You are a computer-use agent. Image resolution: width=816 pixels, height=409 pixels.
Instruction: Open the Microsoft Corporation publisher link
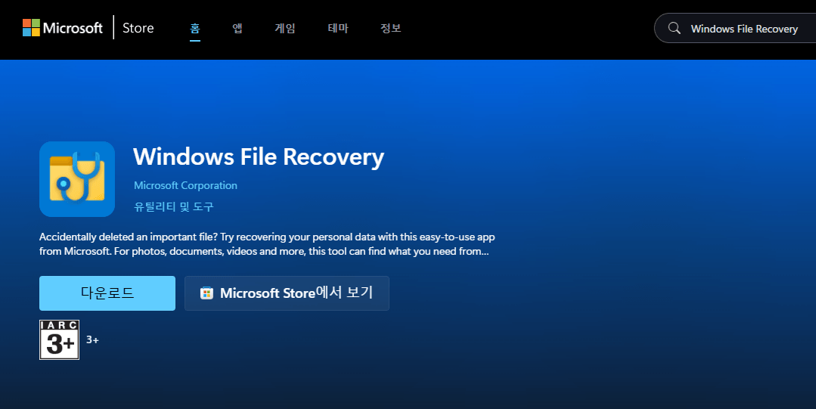pos(185,185)
